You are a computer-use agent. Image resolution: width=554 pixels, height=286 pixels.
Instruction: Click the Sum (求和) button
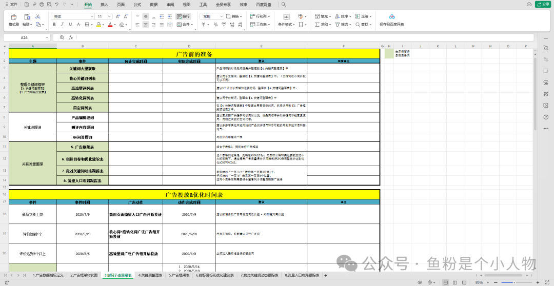click(x=323, y=25)
